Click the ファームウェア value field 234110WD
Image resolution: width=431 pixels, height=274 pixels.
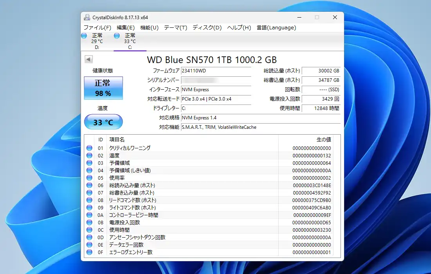click(x=215, y=71)
